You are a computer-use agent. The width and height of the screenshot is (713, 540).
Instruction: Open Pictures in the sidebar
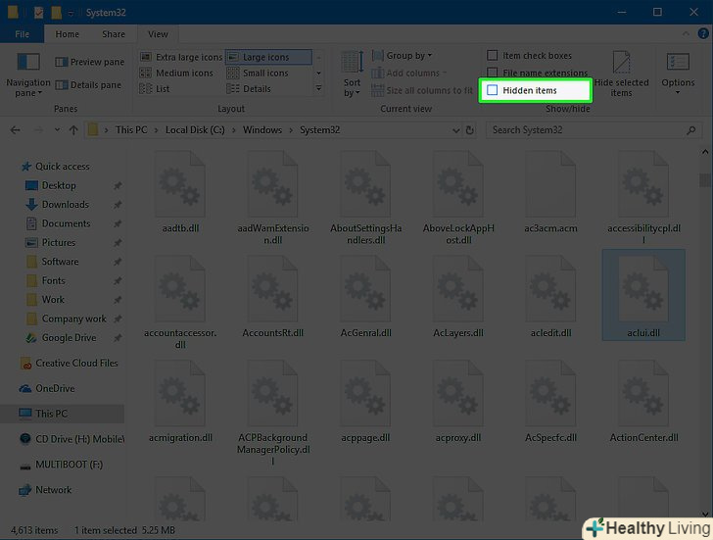coord(58,242)
